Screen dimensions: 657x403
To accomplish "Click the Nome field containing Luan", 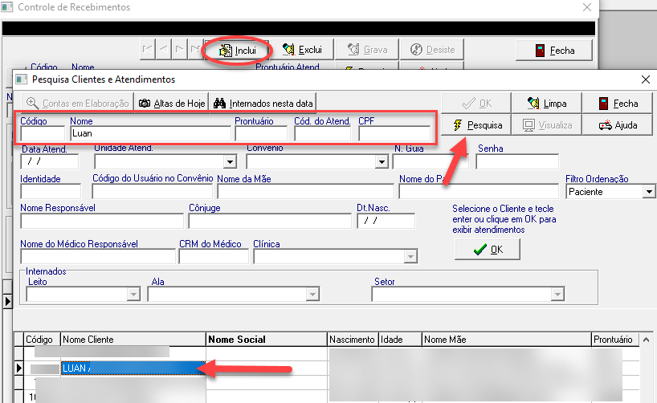I will click(151, 133).
